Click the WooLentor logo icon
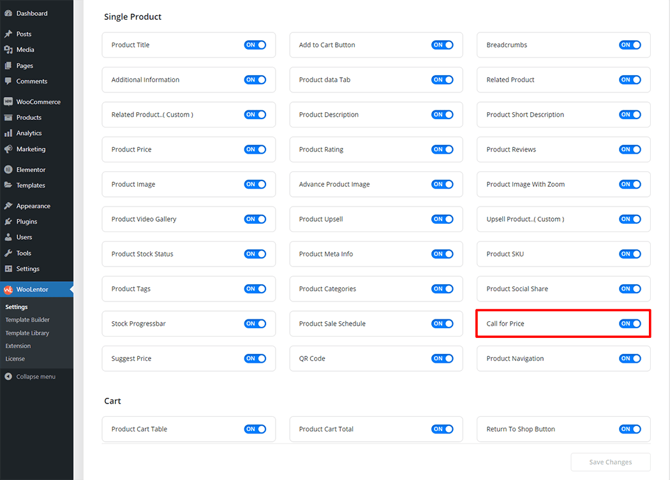The height and width of the screenshot is (480, 670). coord(8,289)
